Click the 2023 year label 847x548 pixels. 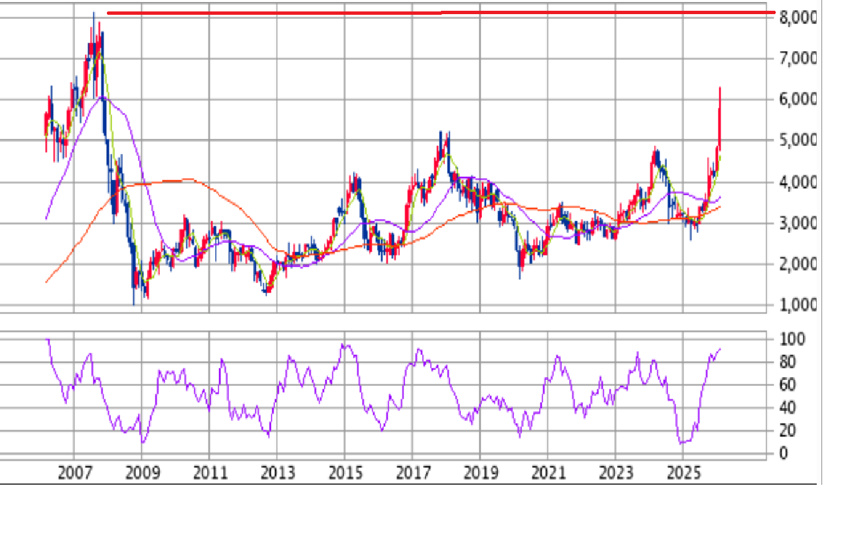pyautogui.click(x=615, y=473)
